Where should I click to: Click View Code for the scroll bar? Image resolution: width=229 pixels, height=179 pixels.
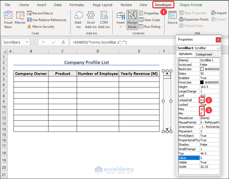tap(150, 20)
